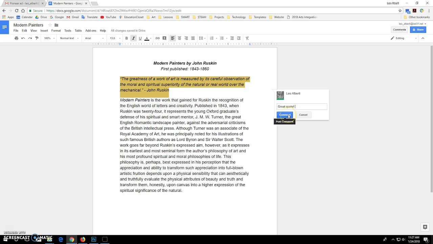Open the Arial font dropdown
The image size is (433, 244).
coord(94,38)
